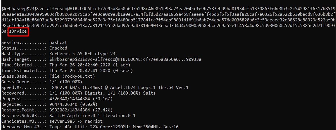Click the Accel:1024 Loops:1 text
The width and height of the screenshot is (336, 130).
122,88
